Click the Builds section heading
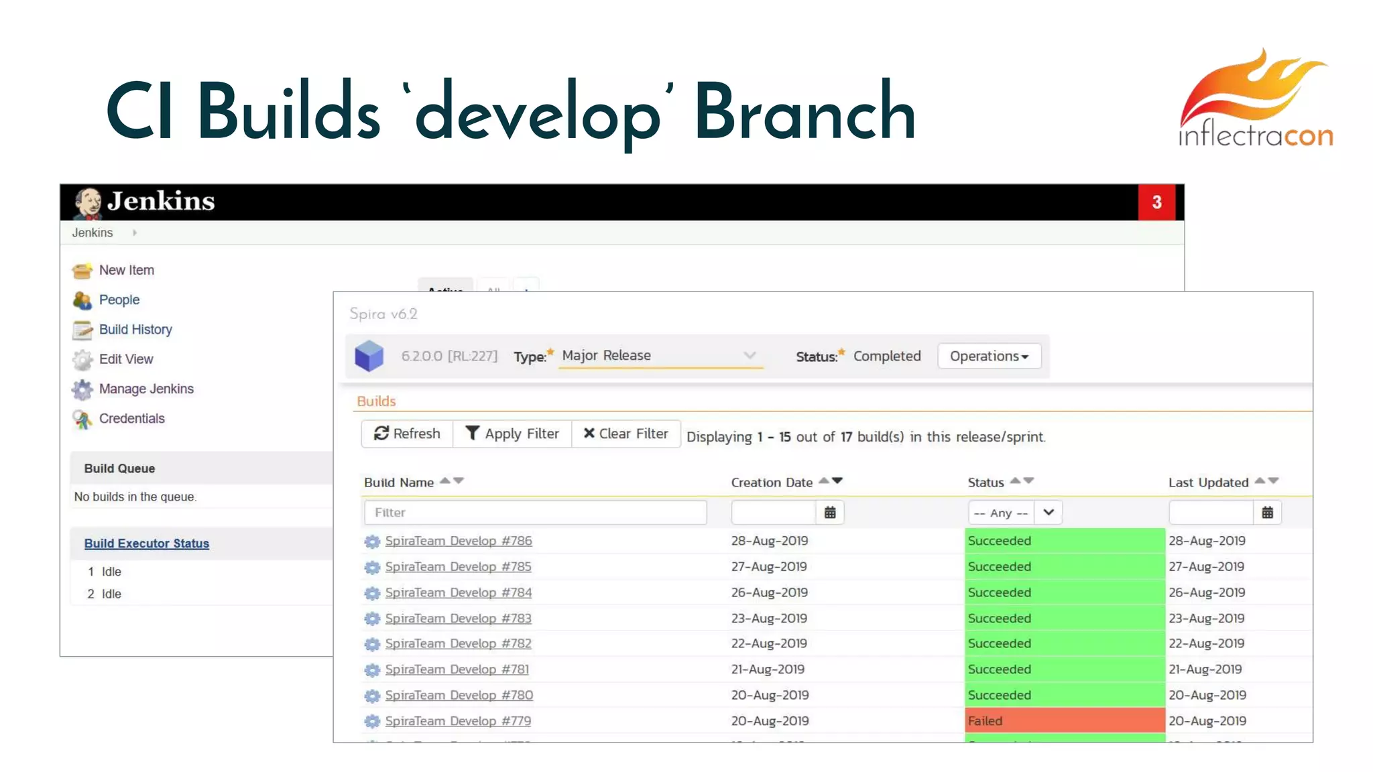 (x=376, y=401)
